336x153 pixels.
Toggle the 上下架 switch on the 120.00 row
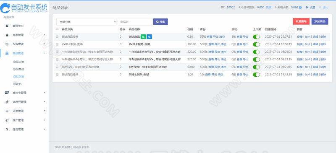(x=256, y=60)
